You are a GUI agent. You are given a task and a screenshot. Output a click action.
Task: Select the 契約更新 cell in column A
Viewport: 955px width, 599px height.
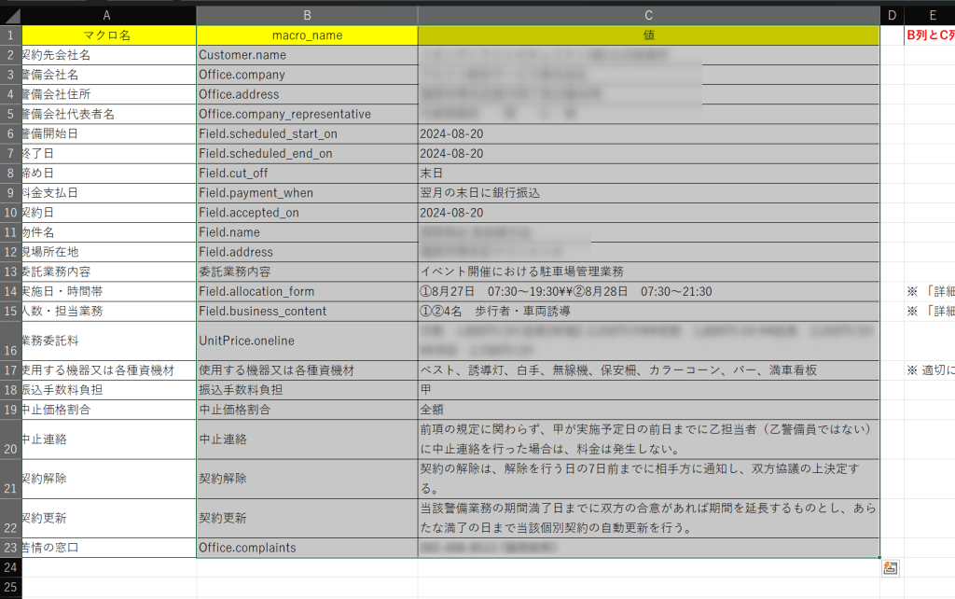pos(107,518)
